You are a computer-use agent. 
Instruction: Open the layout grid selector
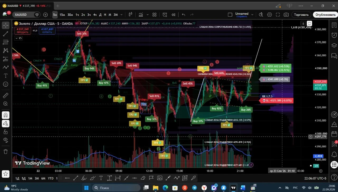click(155, 15)
